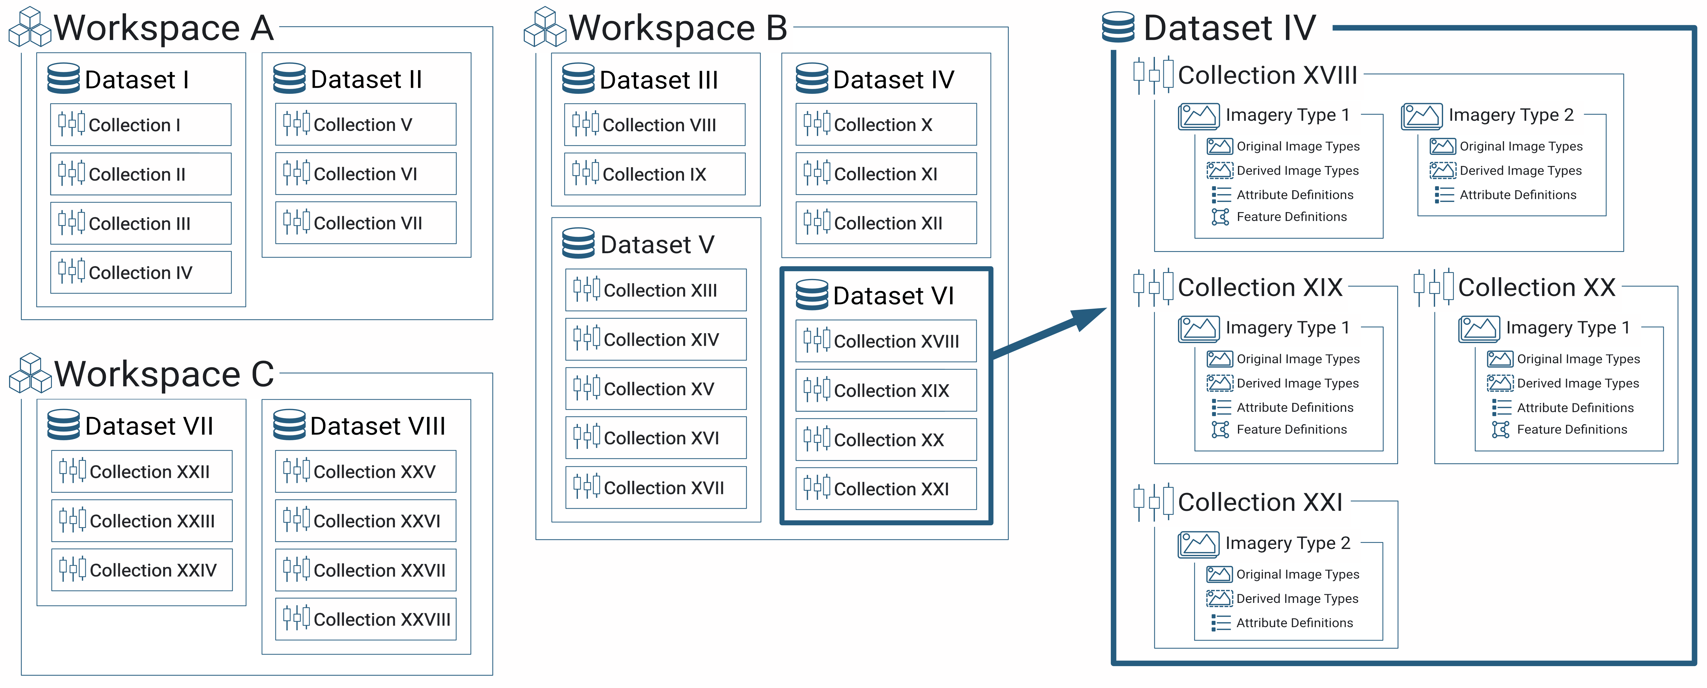Select the Collection XV box

point(656,388)
